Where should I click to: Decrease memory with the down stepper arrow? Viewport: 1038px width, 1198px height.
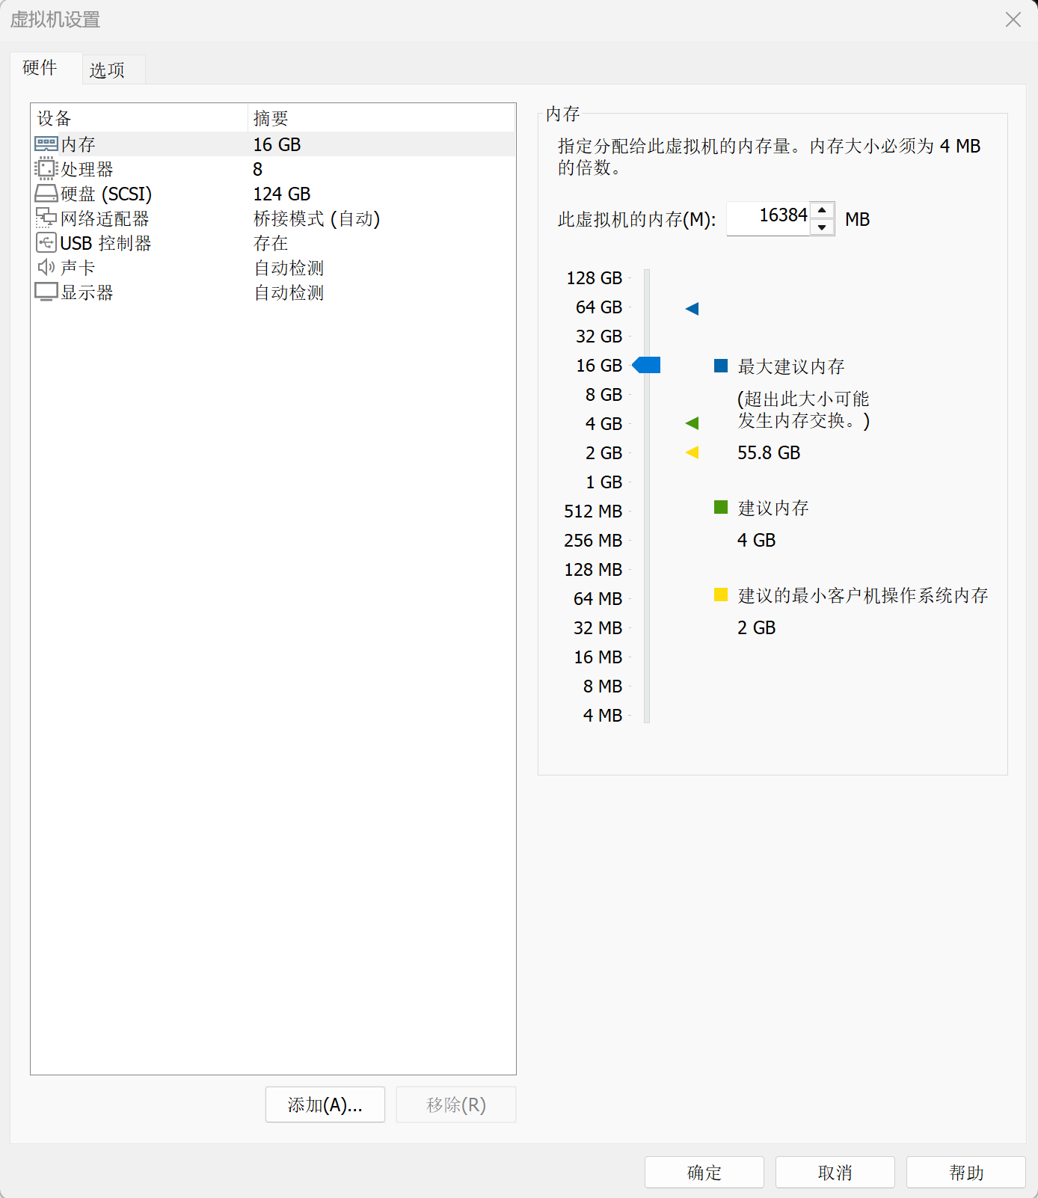click(x=822, y=227)
